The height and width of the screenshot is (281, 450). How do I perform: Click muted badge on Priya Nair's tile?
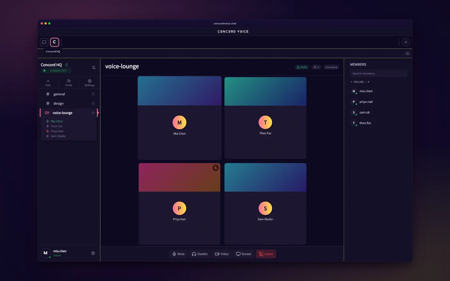(x=216, y=168)
